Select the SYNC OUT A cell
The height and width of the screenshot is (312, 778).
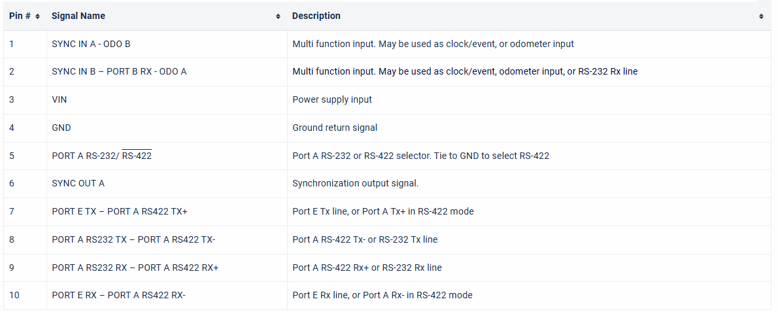point(78,183)
